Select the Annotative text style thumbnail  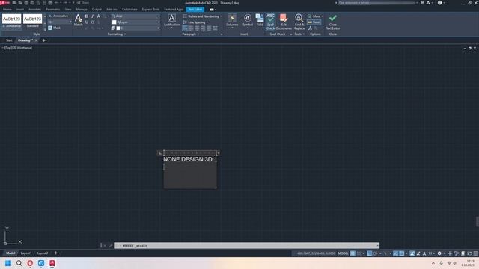coord(12,21)
